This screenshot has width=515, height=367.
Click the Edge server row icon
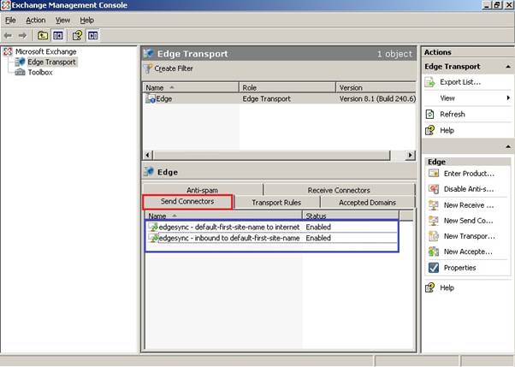point(151,98)
